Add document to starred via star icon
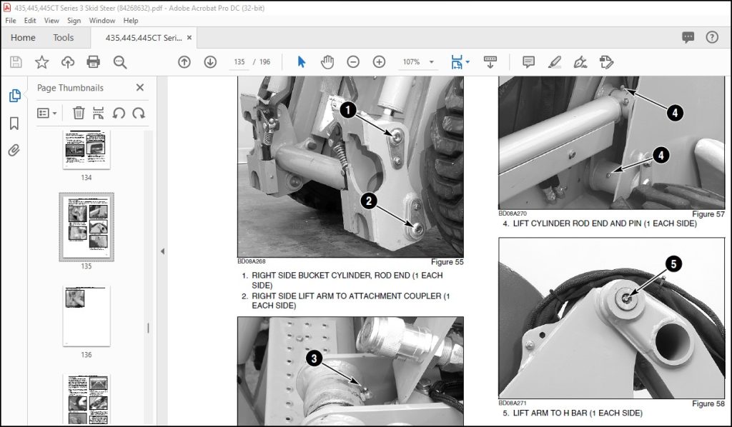 coord(42,62)
